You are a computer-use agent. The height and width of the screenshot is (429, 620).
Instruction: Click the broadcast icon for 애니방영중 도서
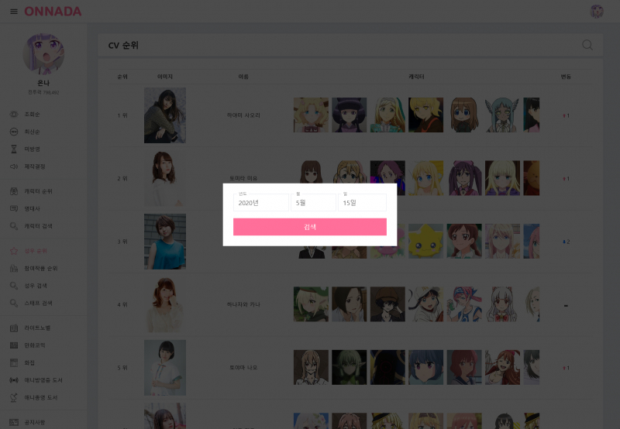[x=13, y=380]
